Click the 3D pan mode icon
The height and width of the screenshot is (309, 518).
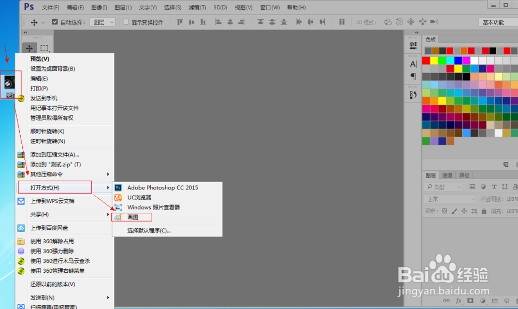[411, 22]
